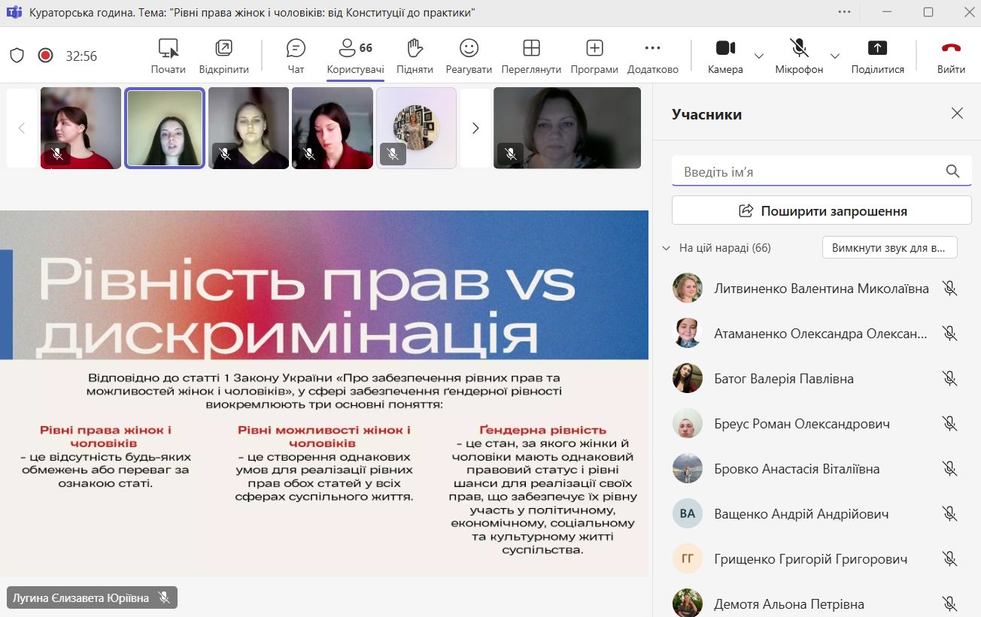Collapse the 'На цій нараді (66)' list

point(666,248)
